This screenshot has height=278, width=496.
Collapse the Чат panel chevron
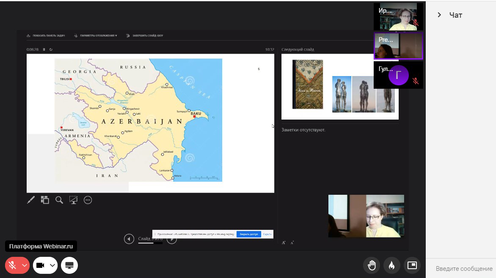[439, 15]
